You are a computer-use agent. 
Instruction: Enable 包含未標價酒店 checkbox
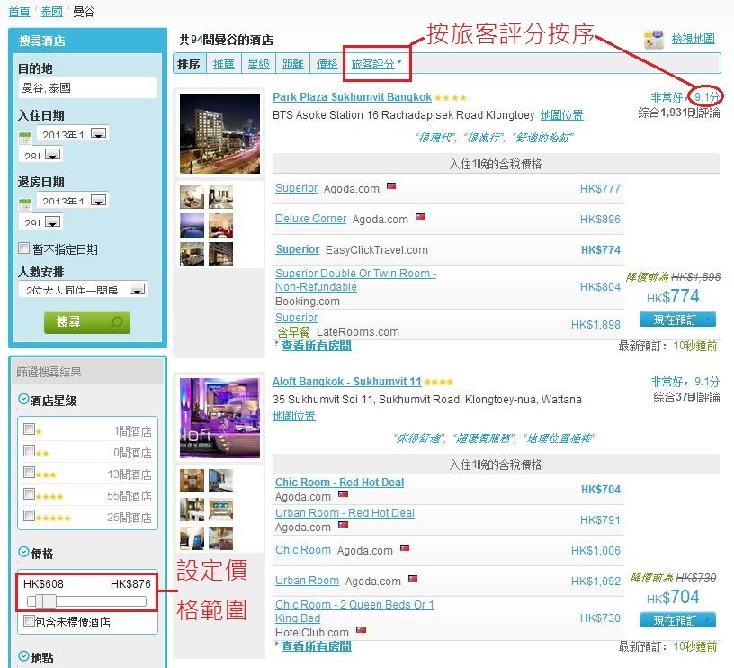(29, 620)
